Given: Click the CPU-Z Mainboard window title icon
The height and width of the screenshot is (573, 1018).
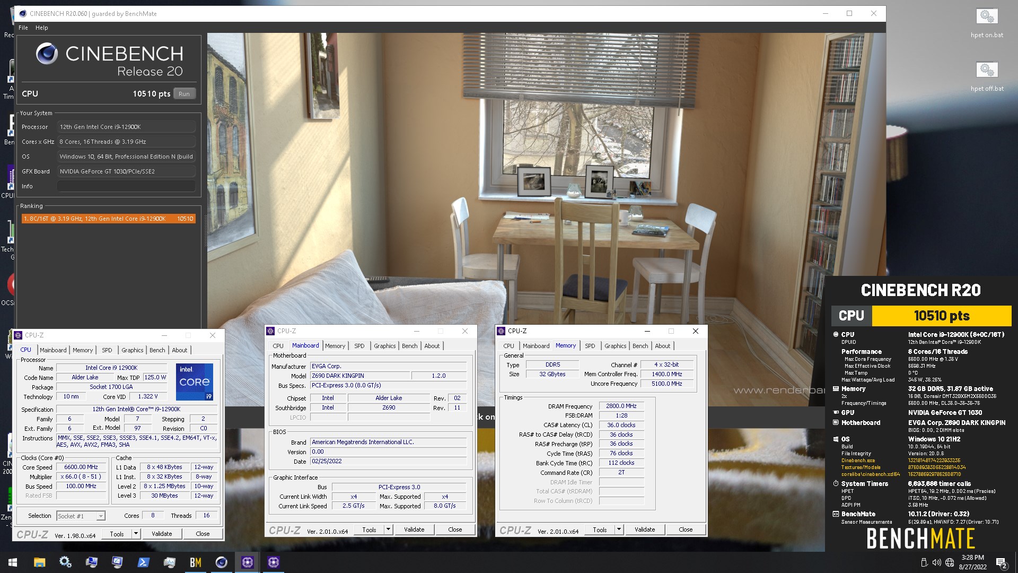Looking at the screenshot, I should (x=270, y=331).
